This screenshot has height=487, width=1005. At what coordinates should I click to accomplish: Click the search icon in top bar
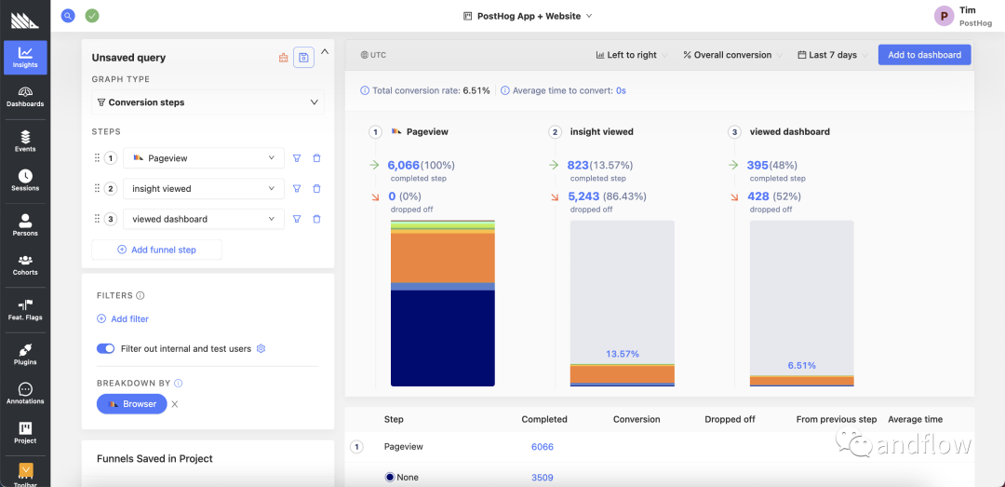pyautogui.click(x=68, y=16)
